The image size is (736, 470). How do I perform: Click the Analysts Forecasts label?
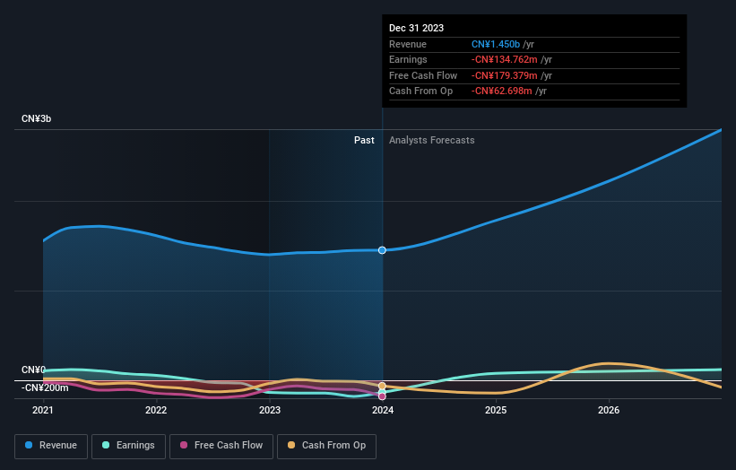click(432, 141)
